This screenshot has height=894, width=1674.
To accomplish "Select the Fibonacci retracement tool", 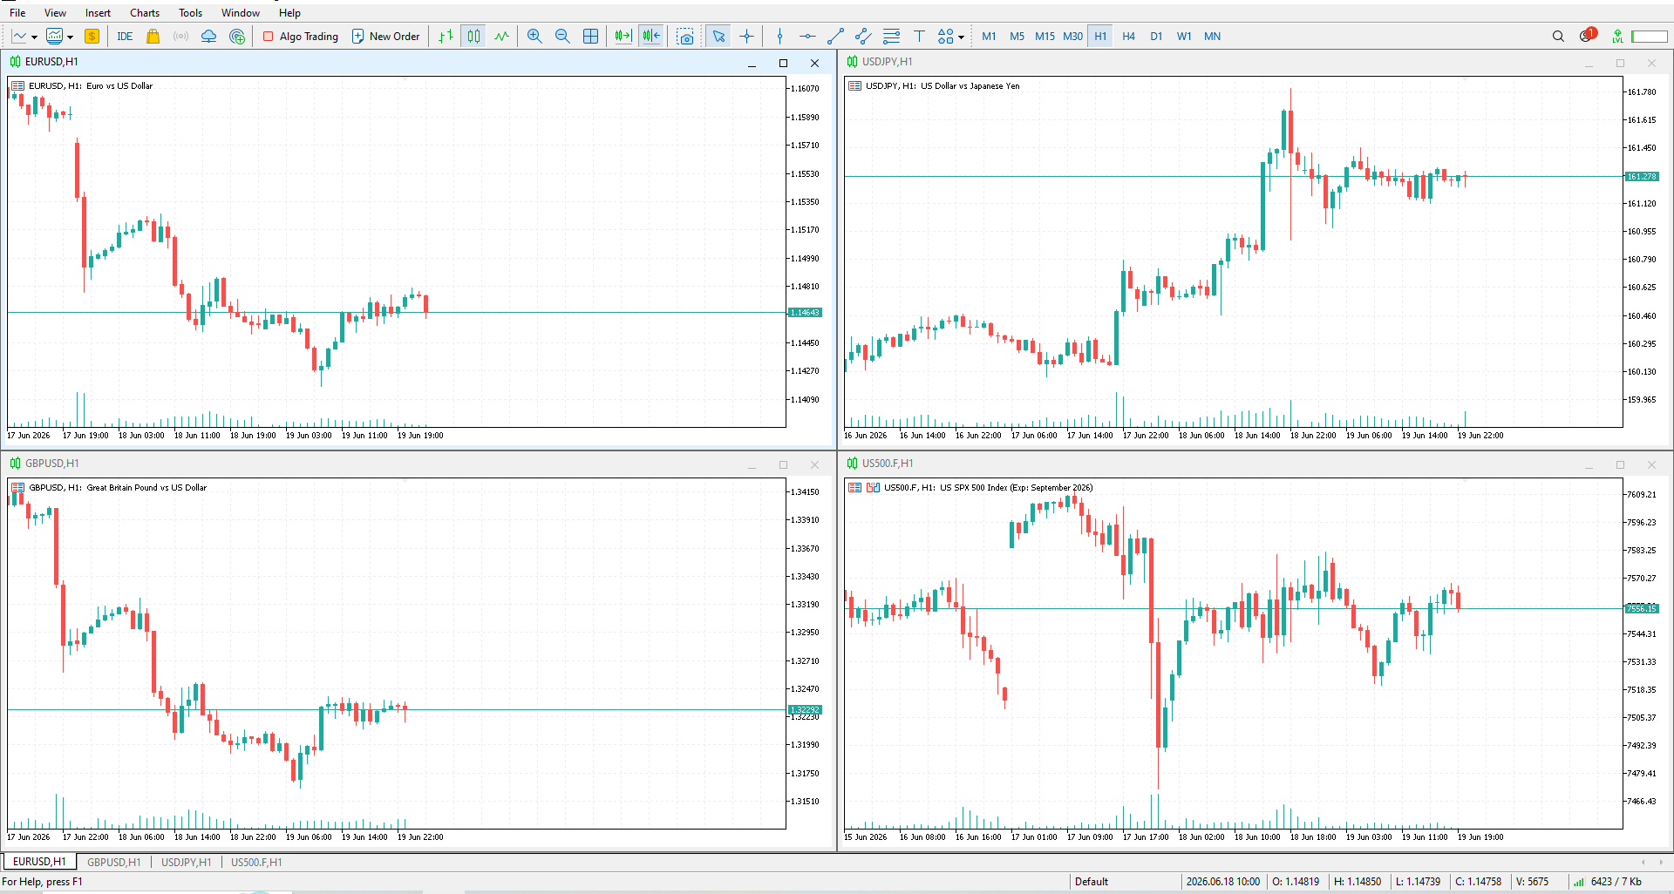I will pos(891,36).
